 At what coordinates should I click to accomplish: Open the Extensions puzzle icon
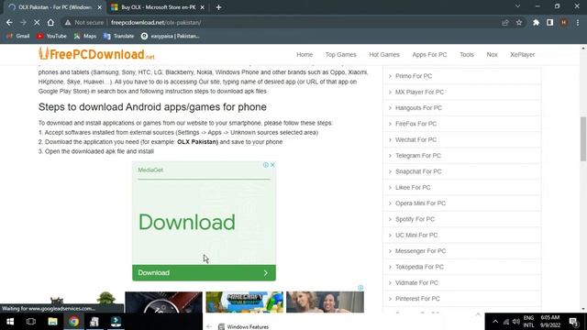[x=536, y=22]
